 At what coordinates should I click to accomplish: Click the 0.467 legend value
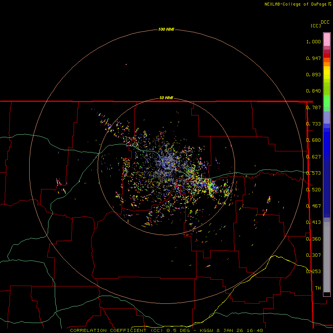click(x=313, y=206)
